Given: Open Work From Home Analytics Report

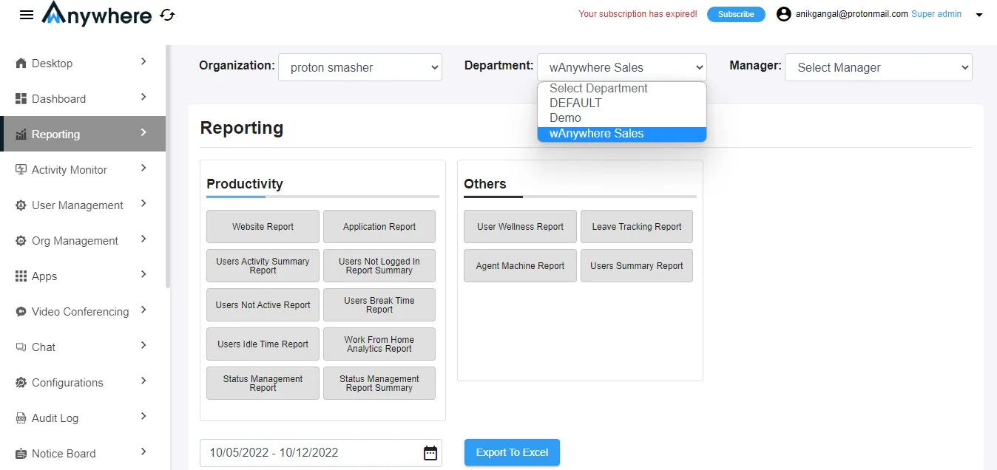Looking at the screenshot, I should pos(379,344).
